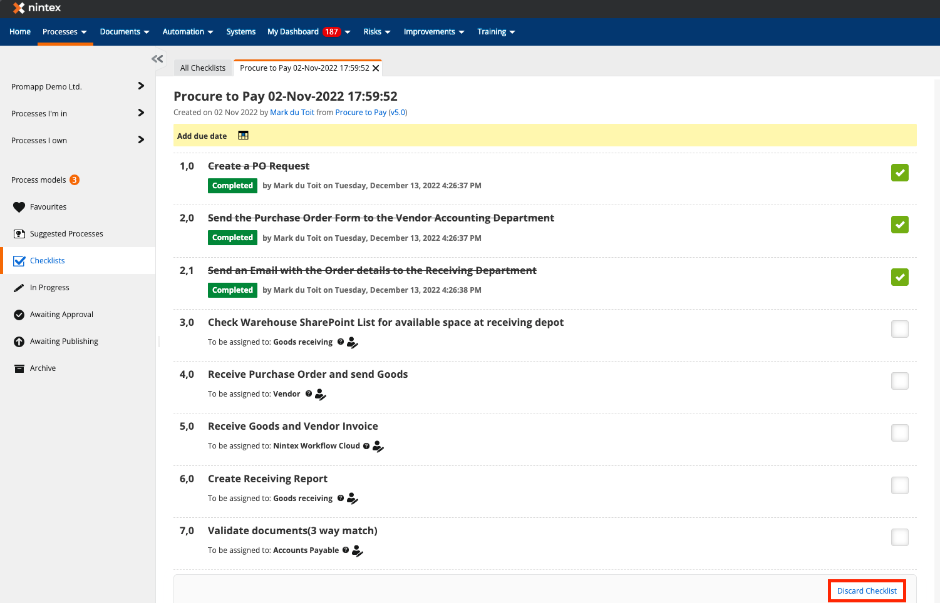Screen dimensions: 940x603
Task: Click the 187 dashboard notification badge
Action: pyautogui.click(x=331, y=32)
